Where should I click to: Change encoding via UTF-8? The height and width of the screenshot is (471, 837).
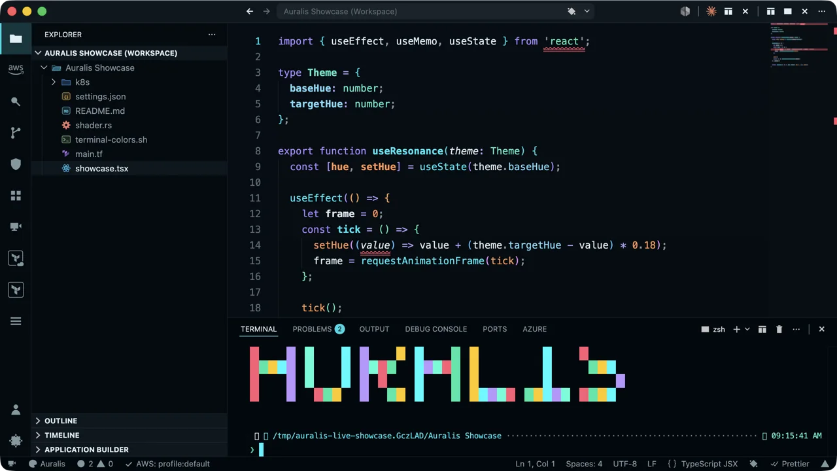pyautogui.click(x=625, y=464)
